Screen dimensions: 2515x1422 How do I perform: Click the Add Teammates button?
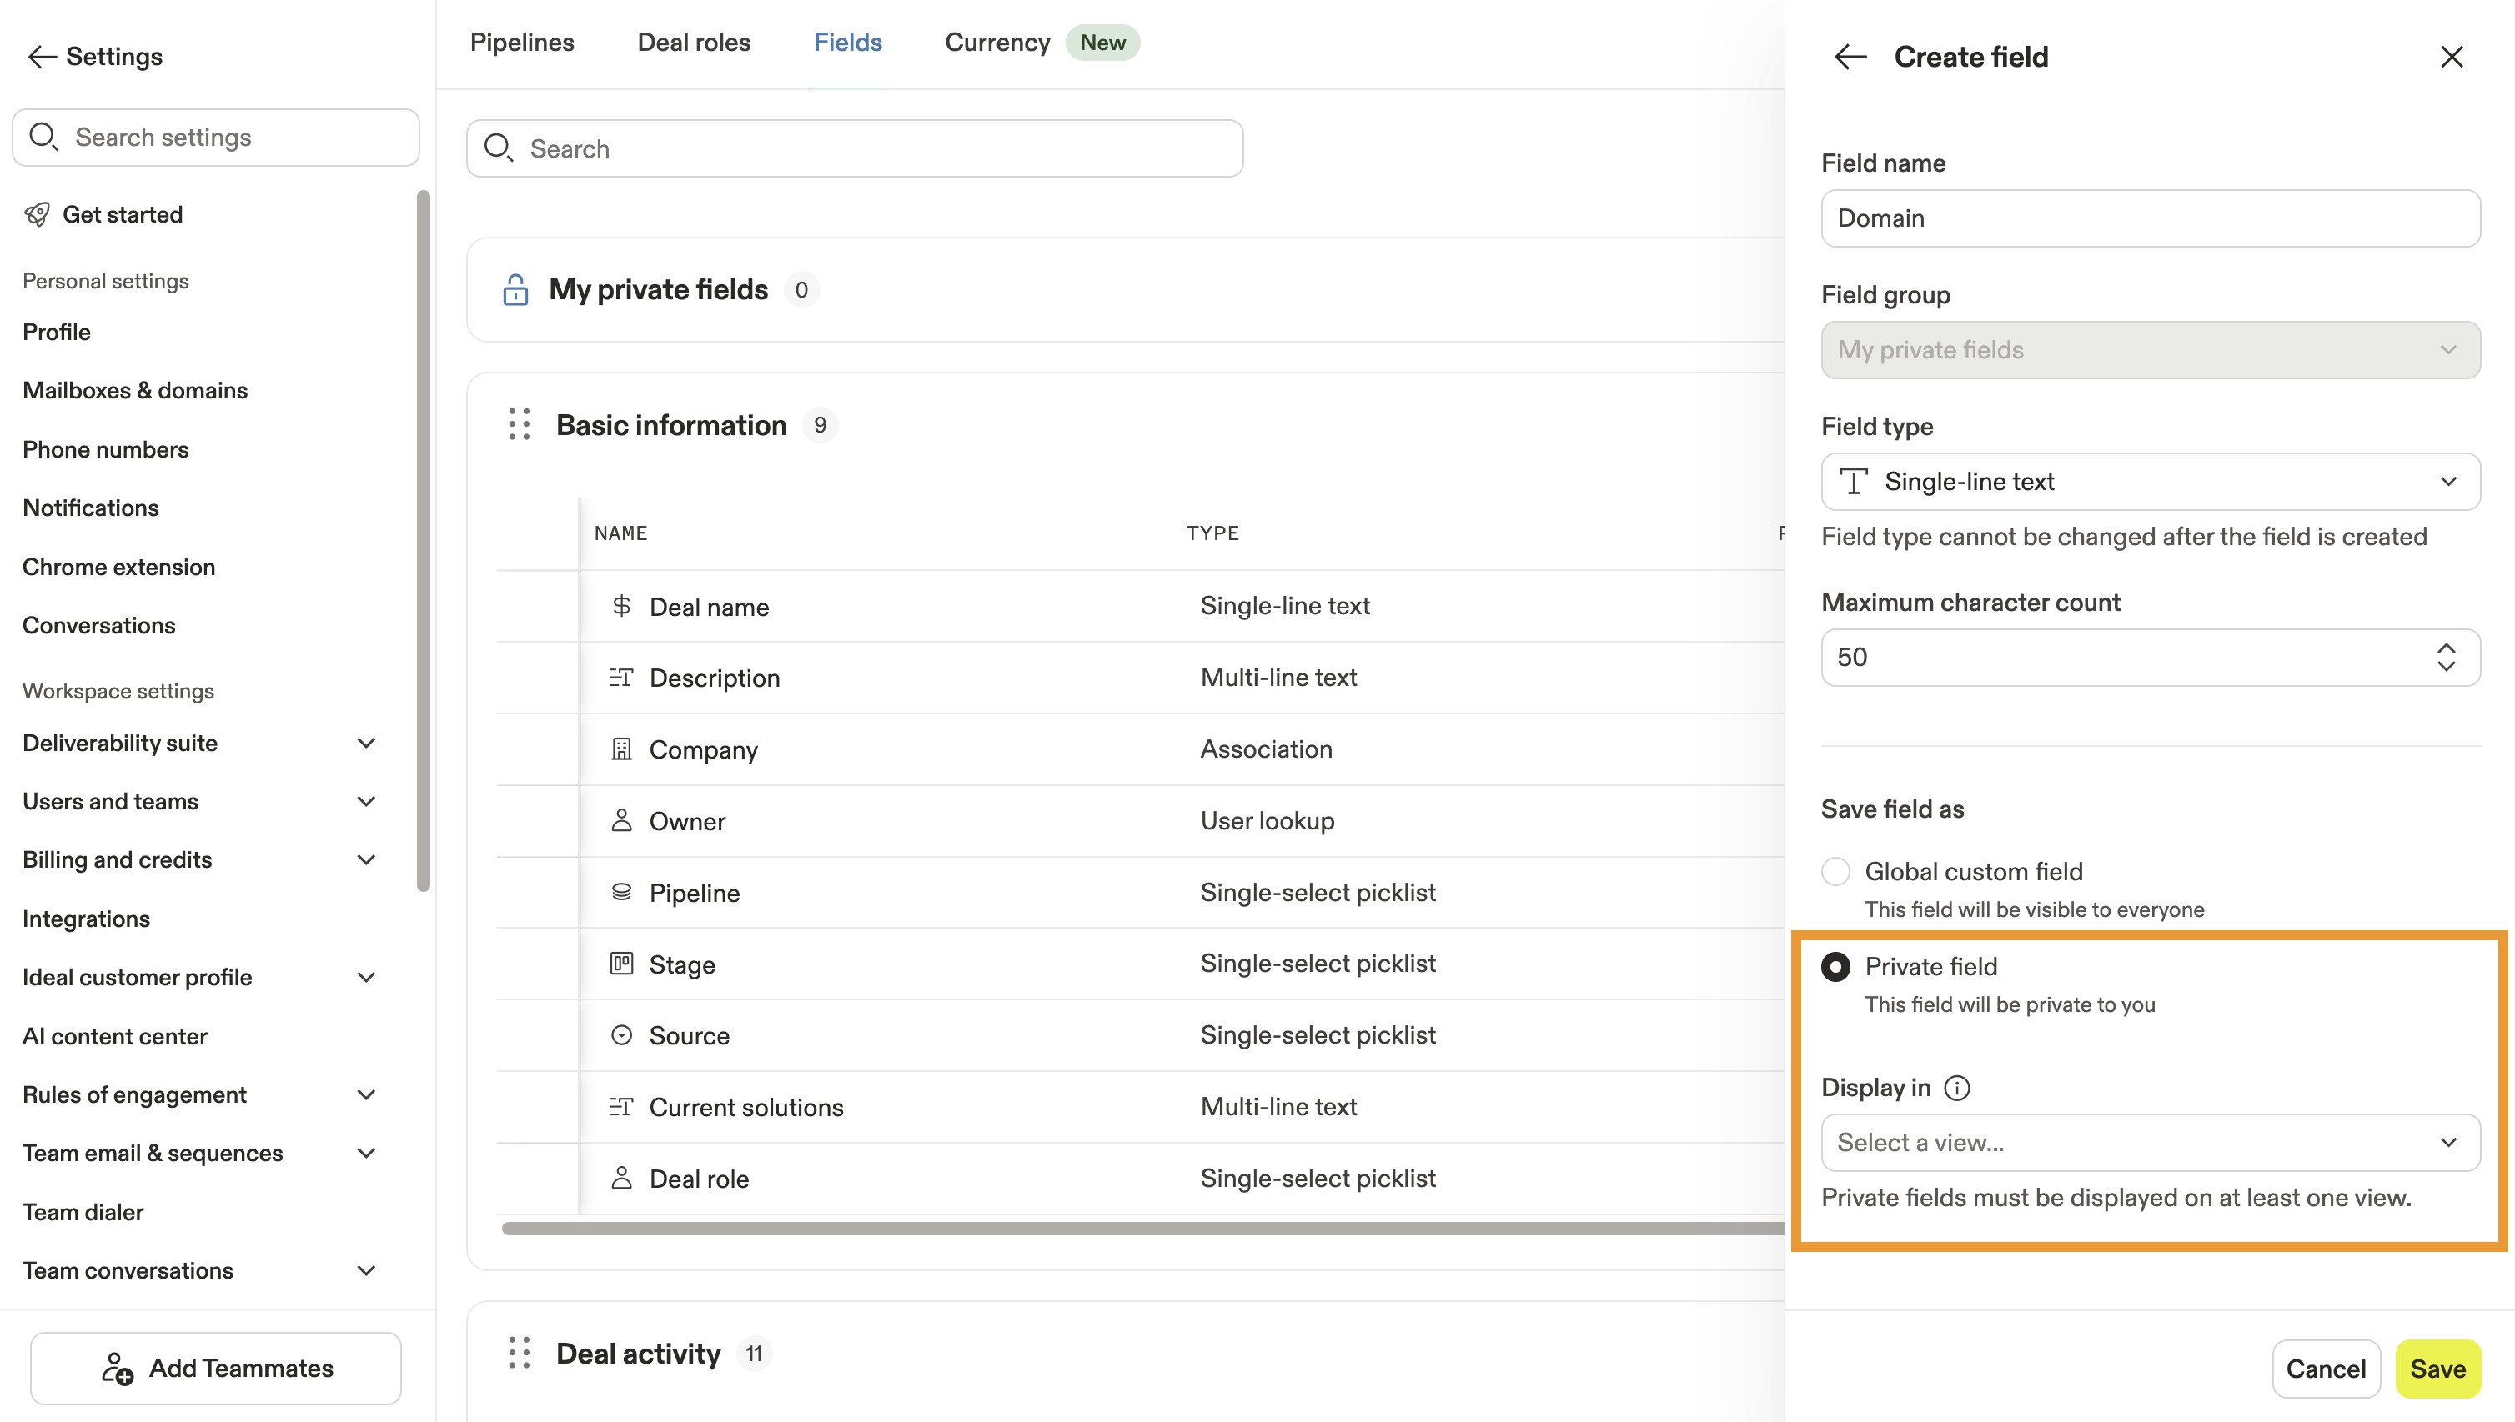[x=216, y=1369]
